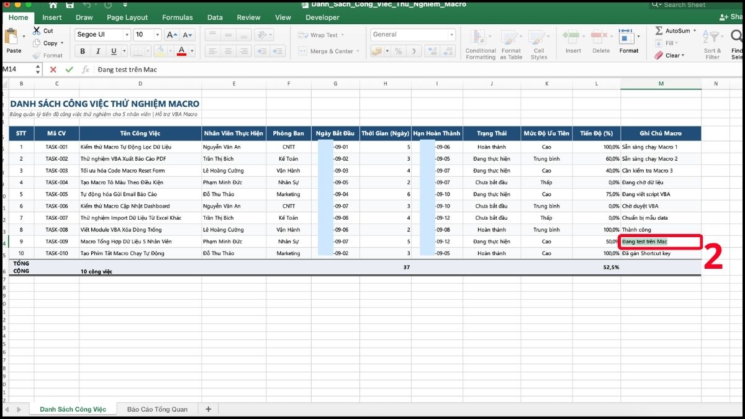Click the fx Insert Function icon
Image resolution: width=745 pixels, height=419 pixels.
(x=86, y=70)
